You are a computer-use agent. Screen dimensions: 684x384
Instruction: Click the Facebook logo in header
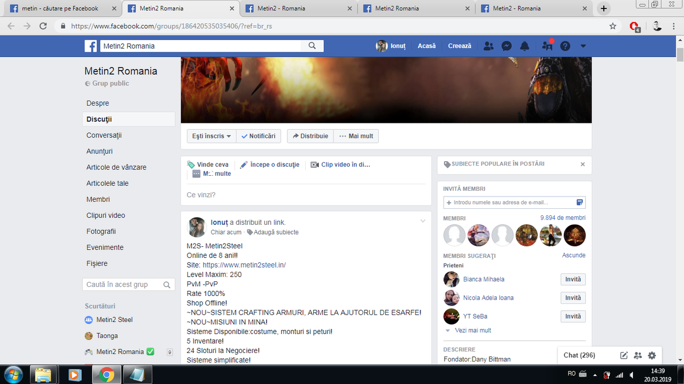click(x=91, y=46)
